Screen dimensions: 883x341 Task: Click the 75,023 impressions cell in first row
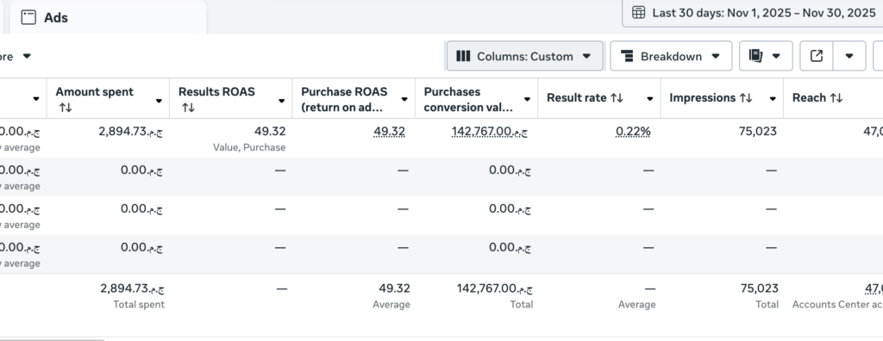[x=757, y=131]
